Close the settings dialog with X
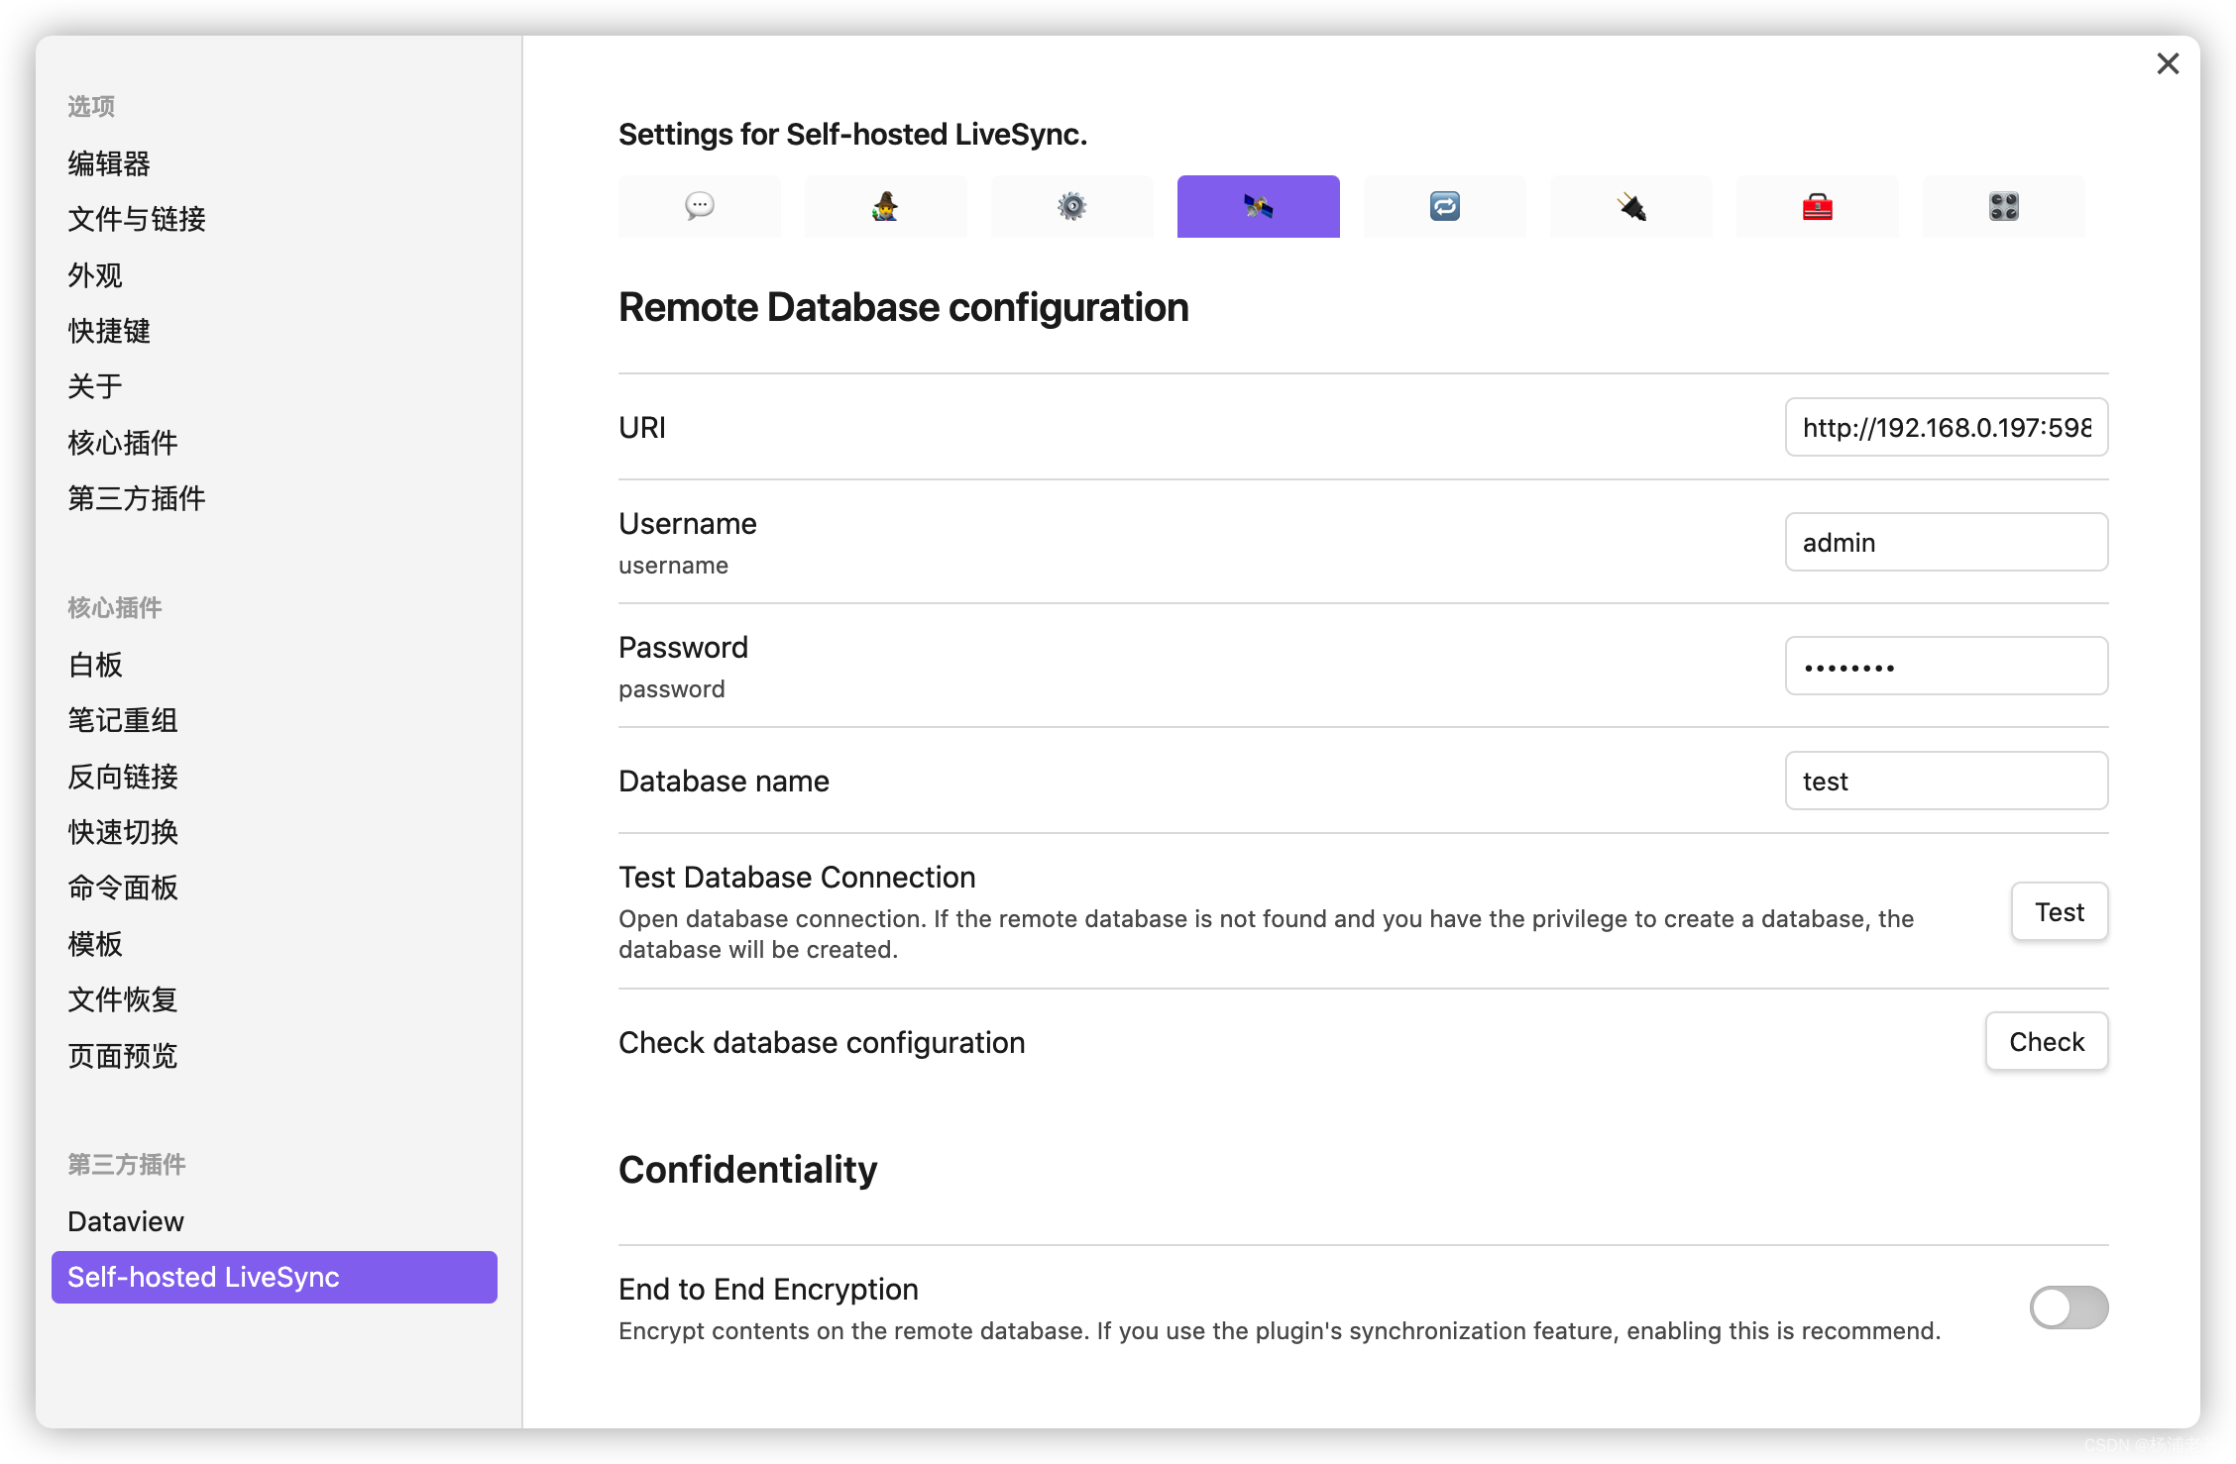2236x1464 pixels. [x=2168, y=64]
